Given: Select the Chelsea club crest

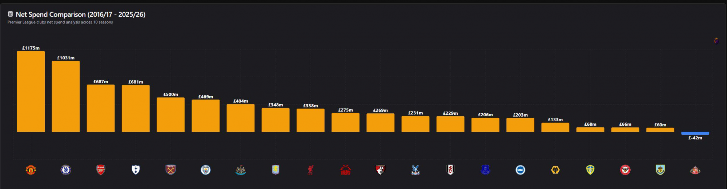Looking at the screenshot, I should [x=66, y=170].
